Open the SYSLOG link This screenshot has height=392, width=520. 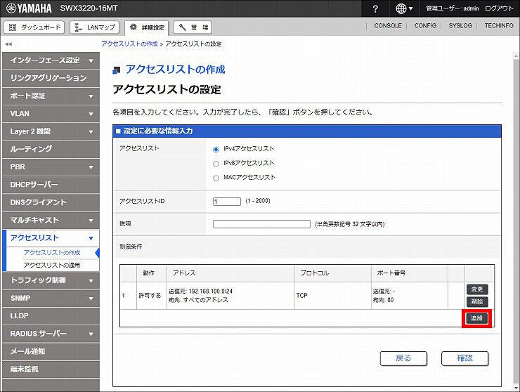coord(460,25)
